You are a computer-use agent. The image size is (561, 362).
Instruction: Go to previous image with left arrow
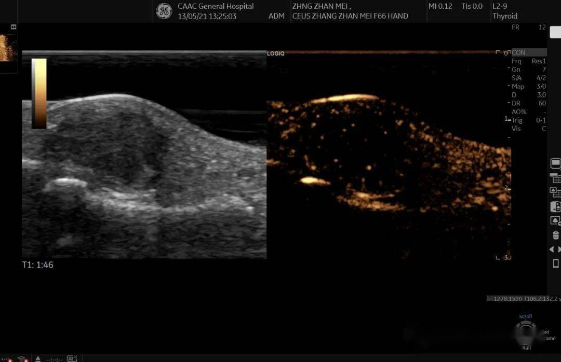pos(552,249)
